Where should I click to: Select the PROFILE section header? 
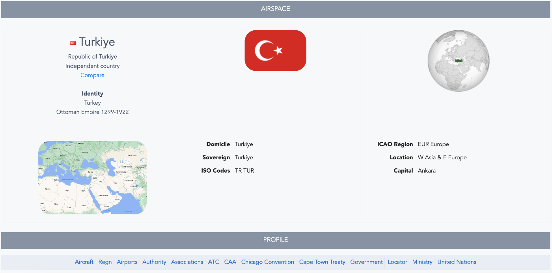276,240
